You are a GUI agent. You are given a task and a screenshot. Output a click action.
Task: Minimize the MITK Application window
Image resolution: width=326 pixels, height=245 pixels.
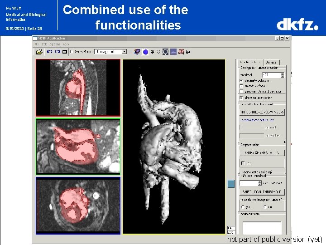(278, 38)
